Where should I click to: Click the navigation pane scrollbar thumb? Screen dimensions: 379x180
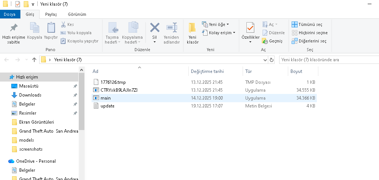81,101
